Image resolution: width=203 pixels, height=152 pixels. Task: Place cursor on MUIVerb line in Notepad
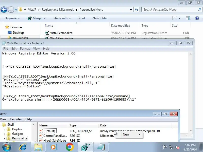26,80
